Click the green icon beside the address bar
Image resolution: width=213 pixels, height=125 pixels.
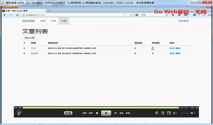point(17,15)
